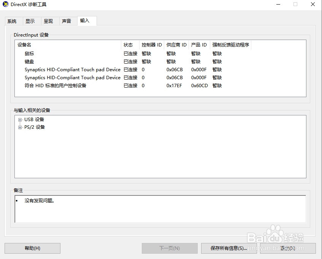Click the 保存所有信息(S)... button

point(229,248)
